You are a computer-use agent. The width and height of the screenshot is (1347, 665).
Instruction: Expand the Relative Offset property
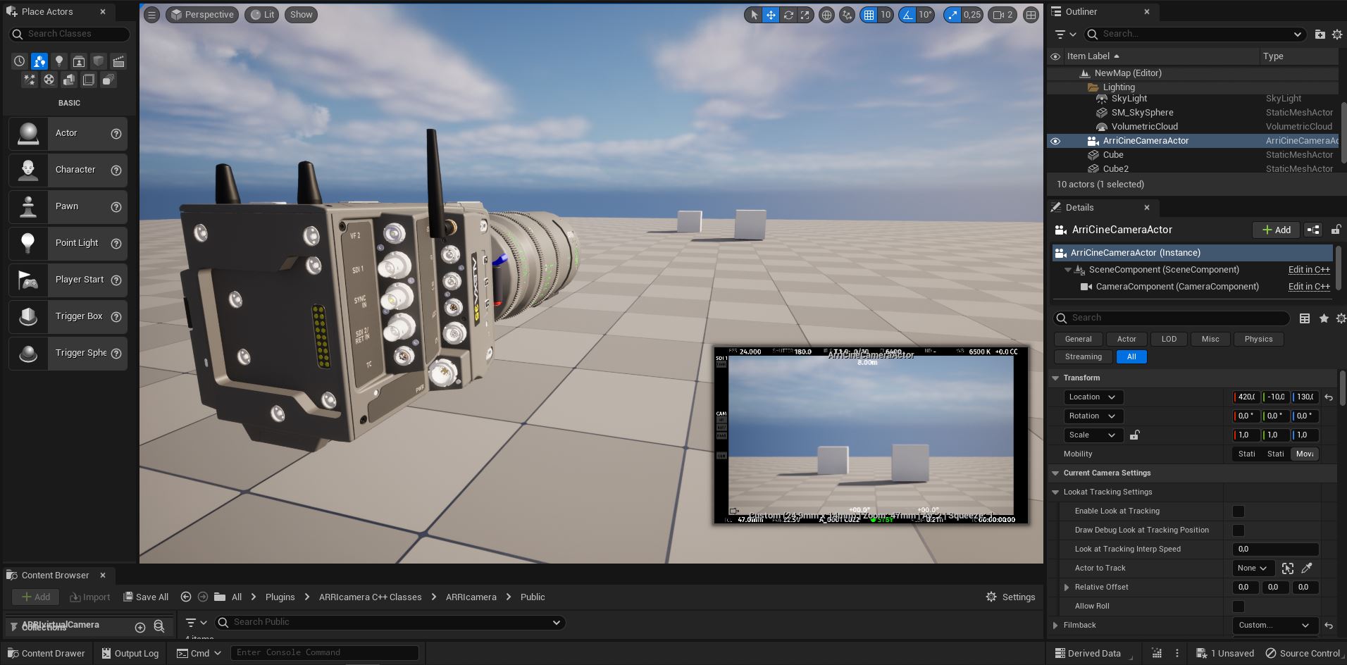pos(1067,588)
